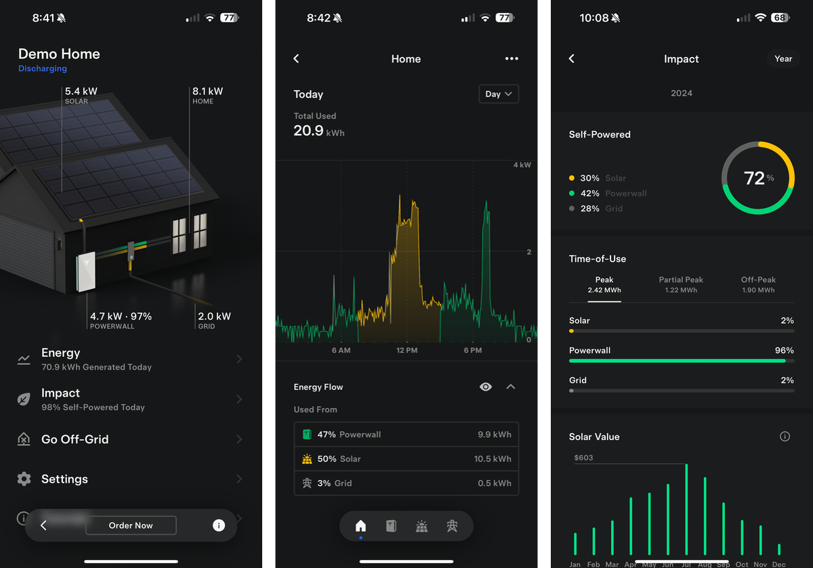Tap the silent bell icon beside 8:42
The image size is (813, 568).
pos(337,18)
